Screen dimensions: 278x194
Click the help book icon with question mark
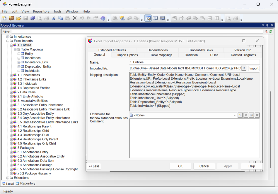(x=103, y=18)
